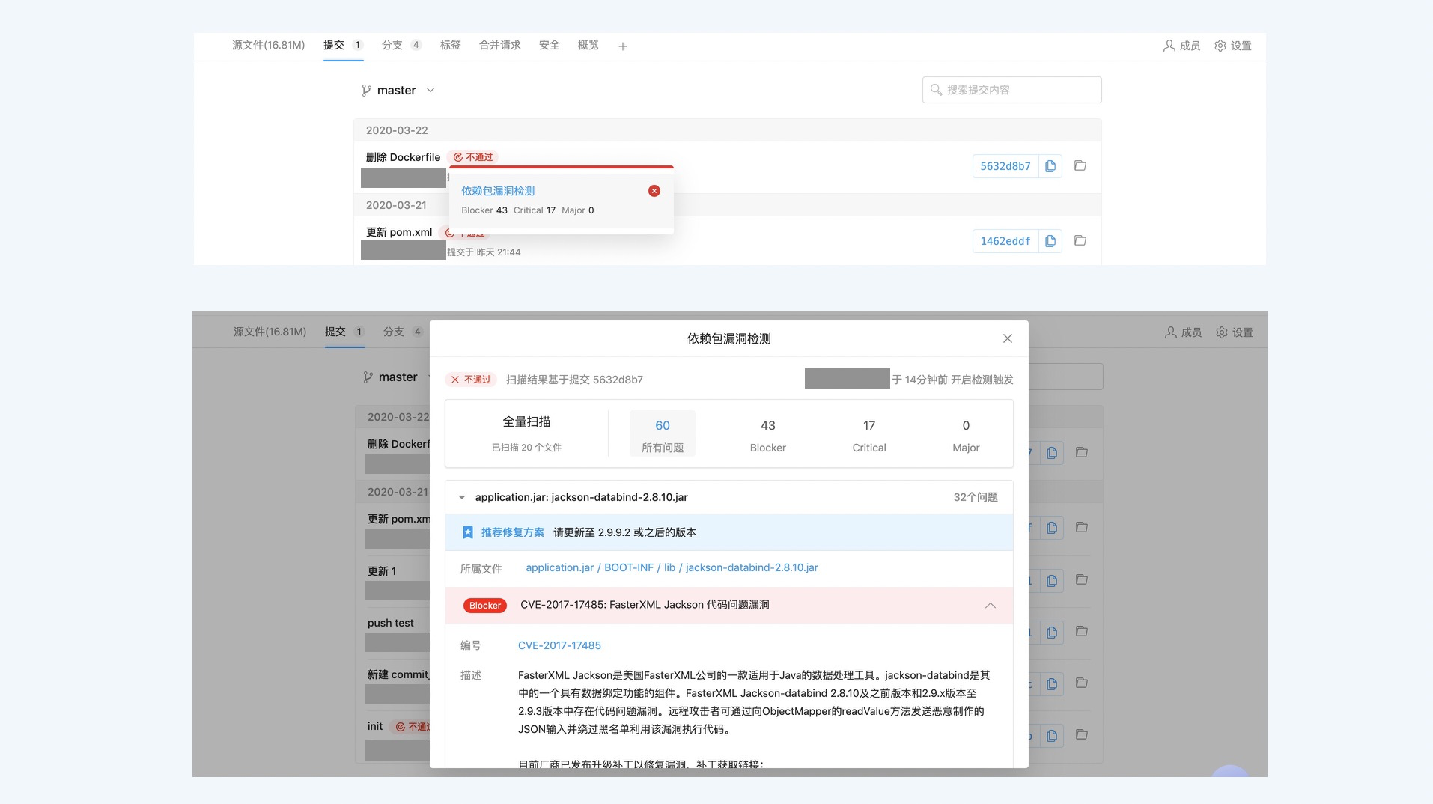Open 分支 tab in top panel

point(402,45)
